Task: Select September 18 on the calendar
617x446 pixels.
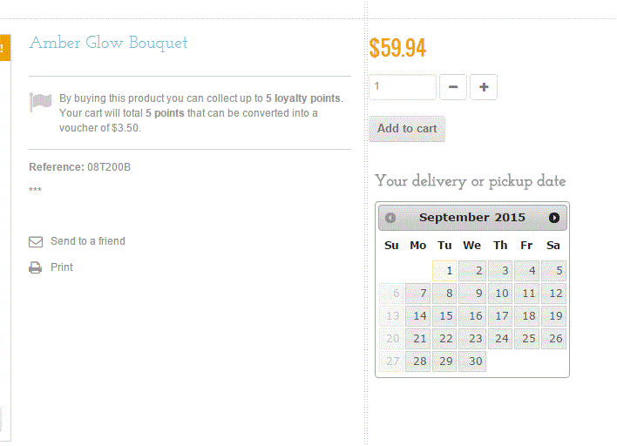Action: pyautogui.click(x=526, y=316)
